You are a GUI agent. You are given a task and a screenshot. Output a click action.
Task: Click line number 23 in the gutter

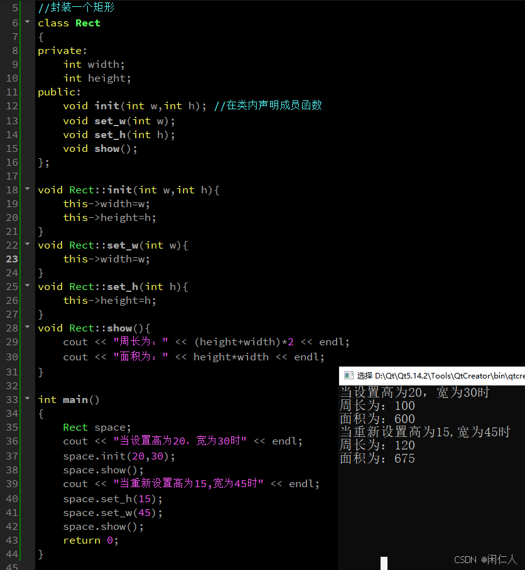tap(11, 259)
